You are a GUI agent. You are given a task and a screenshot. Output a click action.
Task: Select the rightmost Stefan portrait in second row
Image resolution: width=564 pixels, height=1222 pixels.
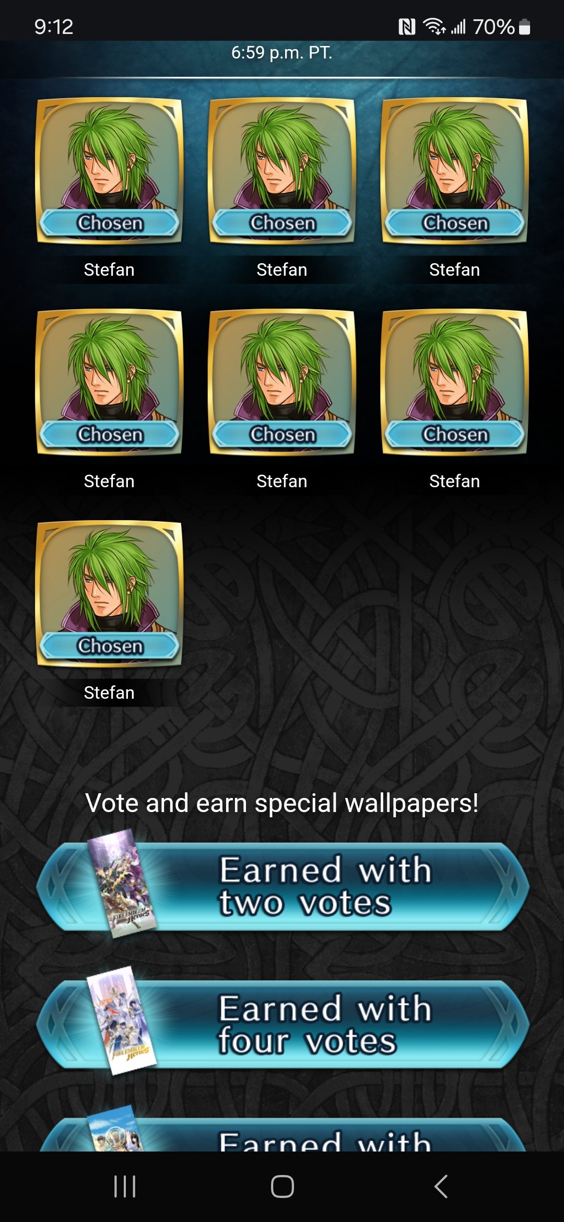click(455, 382)
